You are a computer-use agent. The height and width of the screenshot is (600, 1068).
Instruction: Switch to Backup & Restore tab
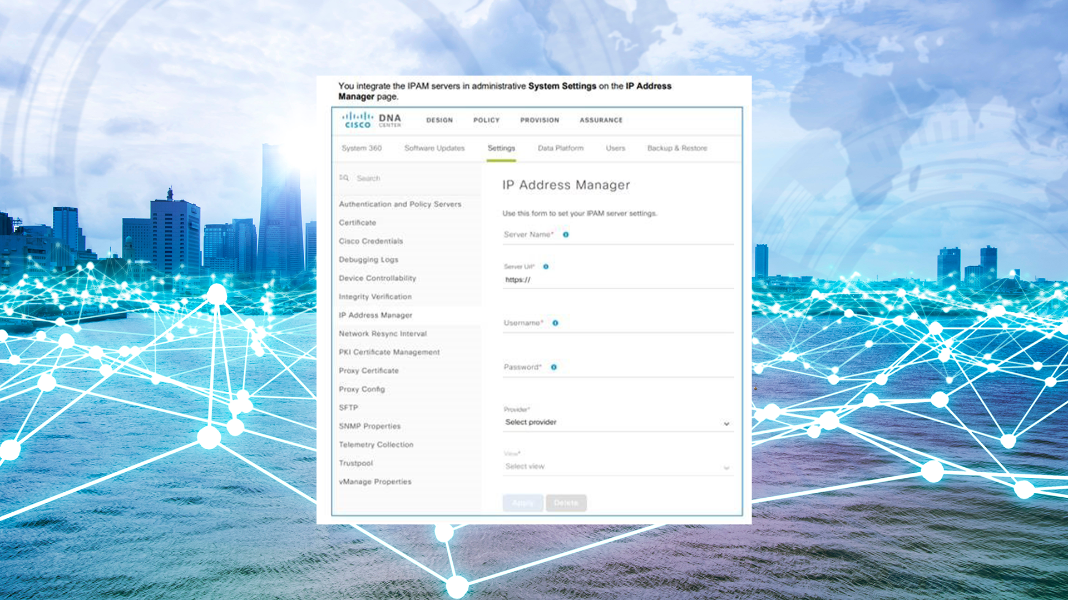[x=677, y=148]
